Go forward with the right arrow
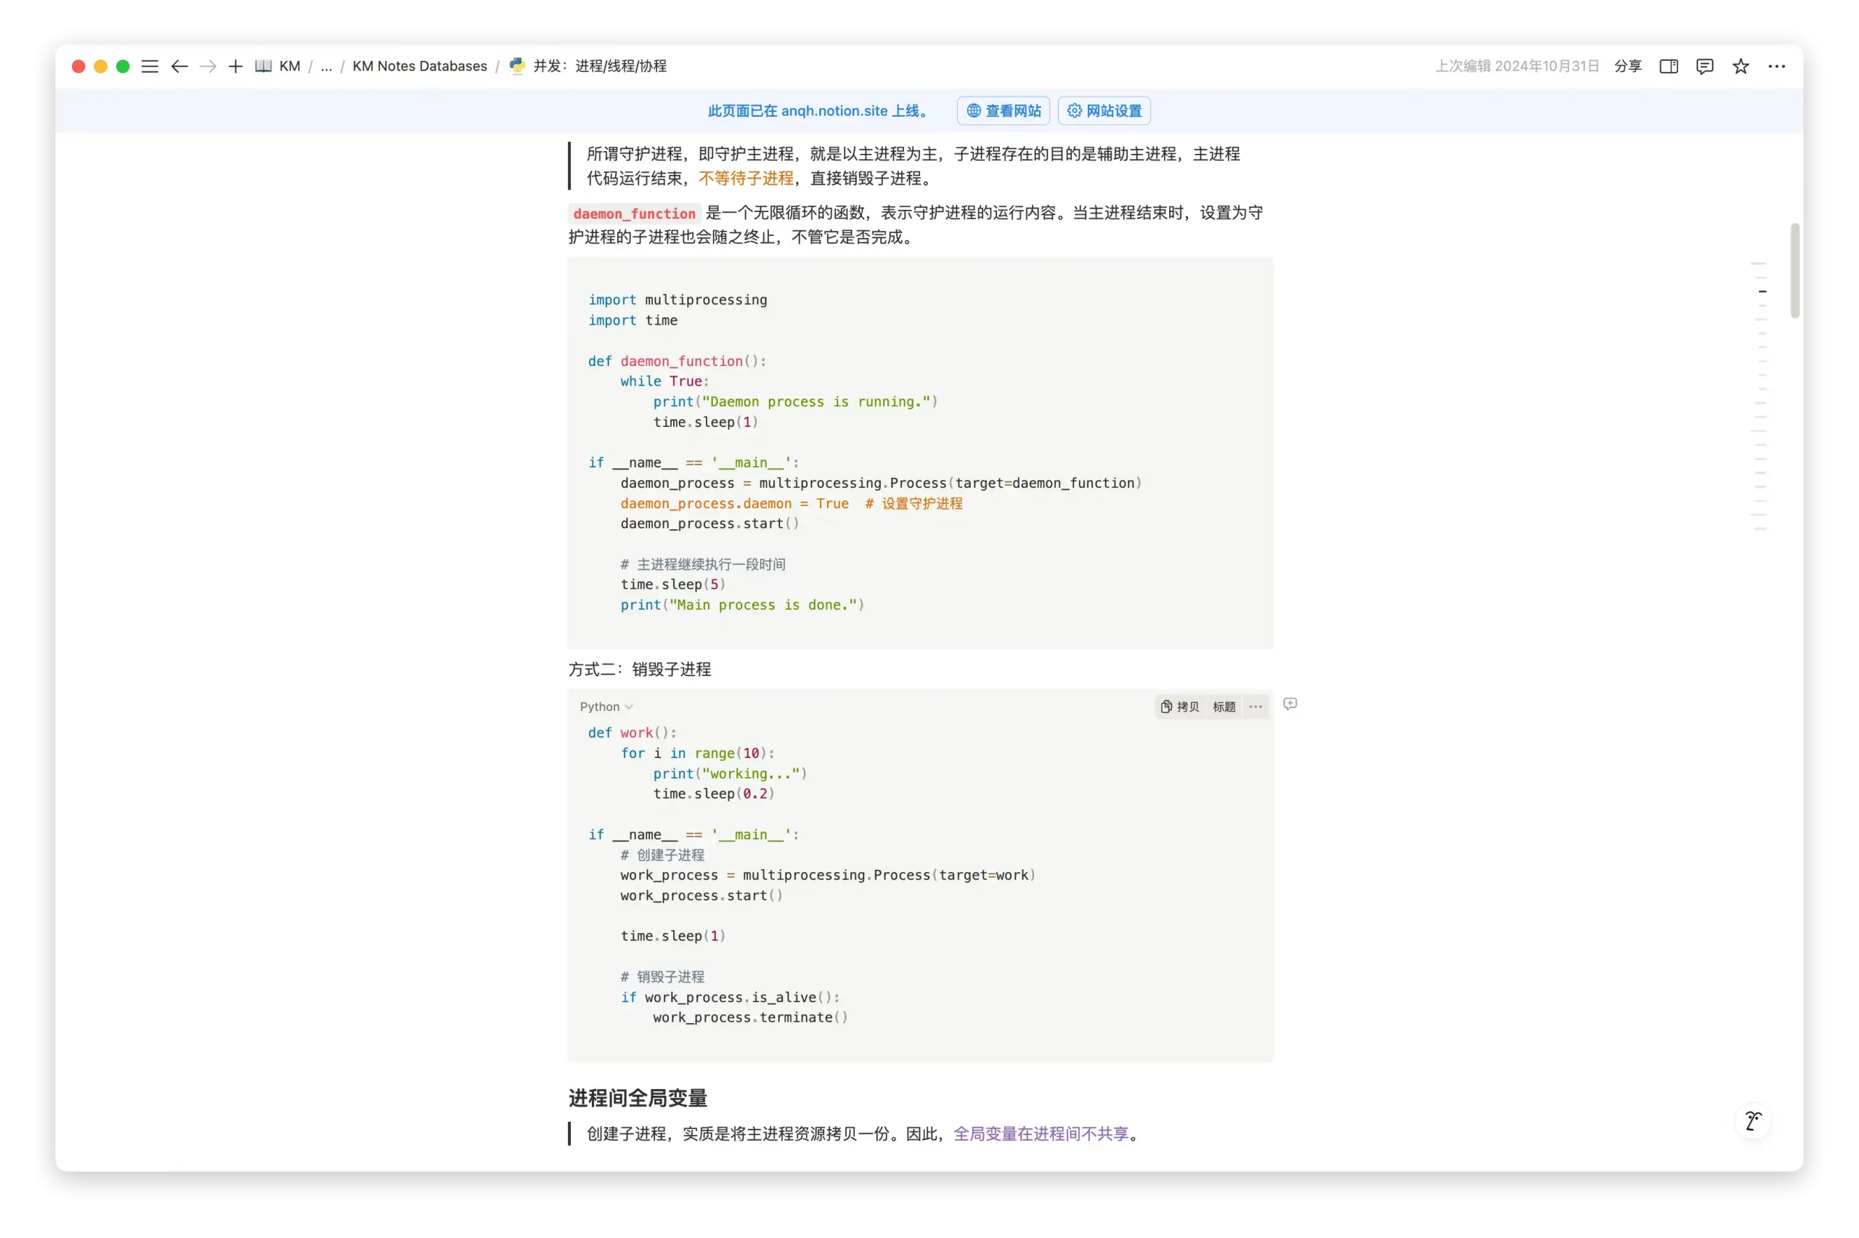 point(208,66)
